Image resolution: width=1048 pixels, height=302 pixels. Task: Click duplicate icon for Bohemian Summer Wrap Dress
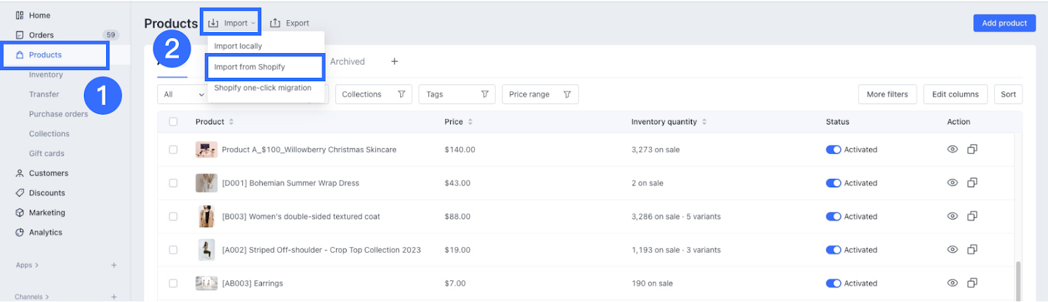(x=972, y=183)
